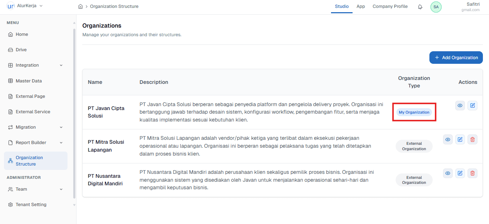
Task: Select Master Data from the sidebar
Action: tap(28, 81)
